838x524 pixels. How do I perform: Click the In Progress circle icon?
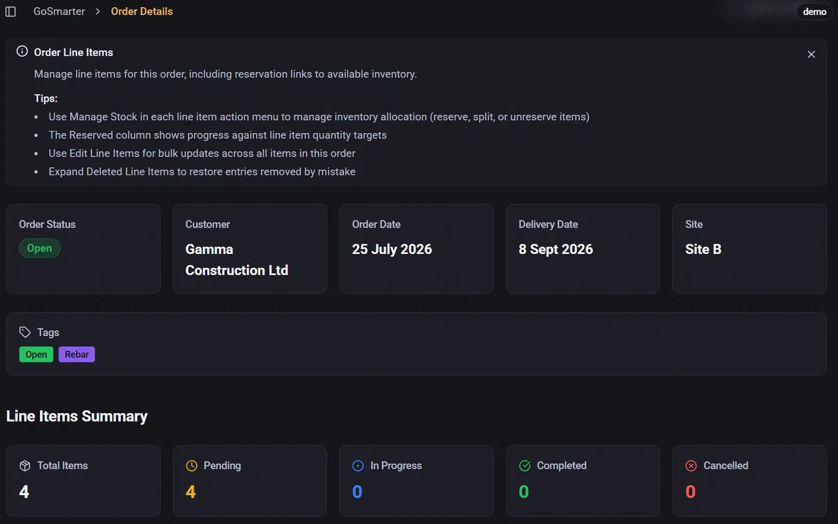358,465
